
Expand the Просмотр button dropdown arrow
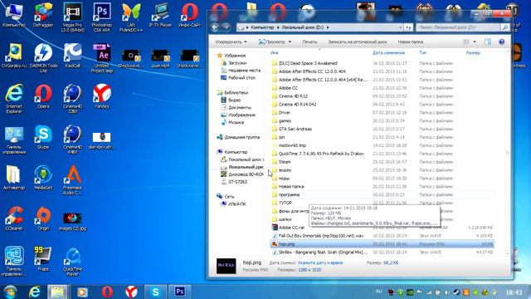point(290,42)
